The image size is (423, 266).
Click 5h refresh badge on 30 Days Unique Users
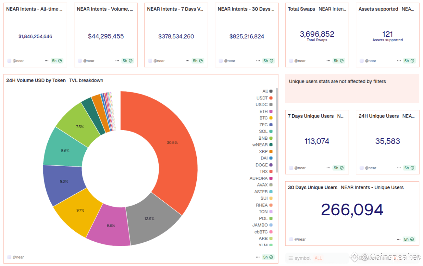[409, 239]
